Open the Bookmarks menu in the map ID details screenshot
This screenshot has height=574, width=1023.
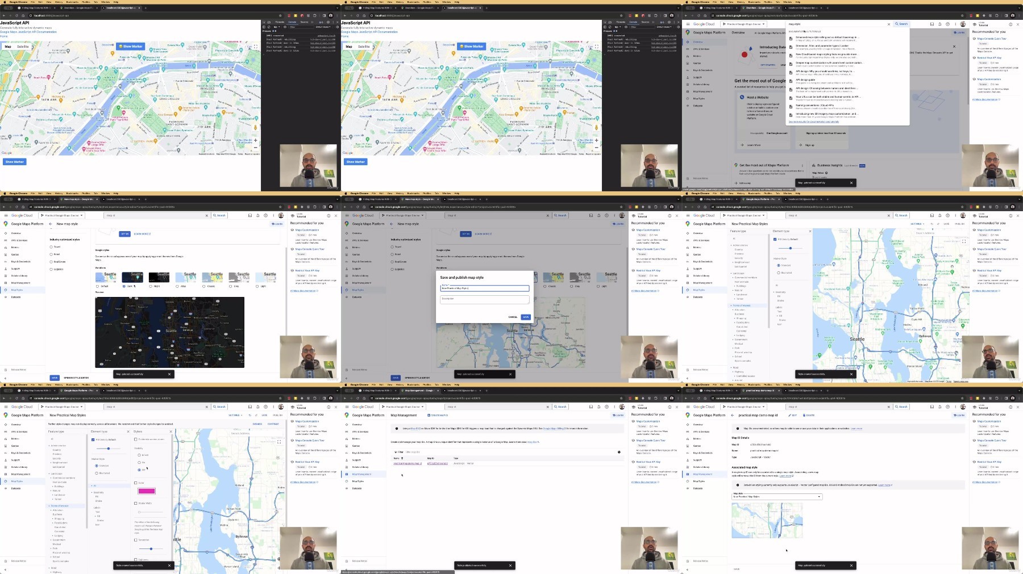754,384
